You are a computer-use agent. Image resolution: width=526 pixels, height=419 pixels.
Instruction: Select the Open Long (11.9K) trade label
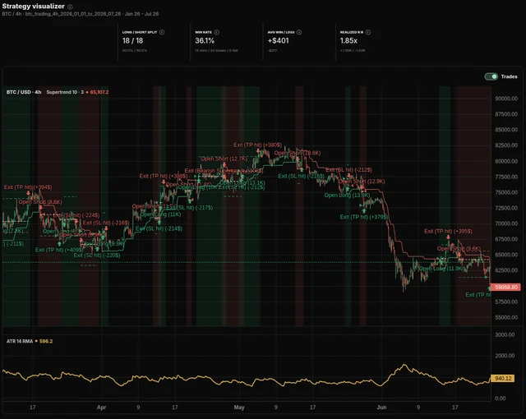[x=441, y=269]
